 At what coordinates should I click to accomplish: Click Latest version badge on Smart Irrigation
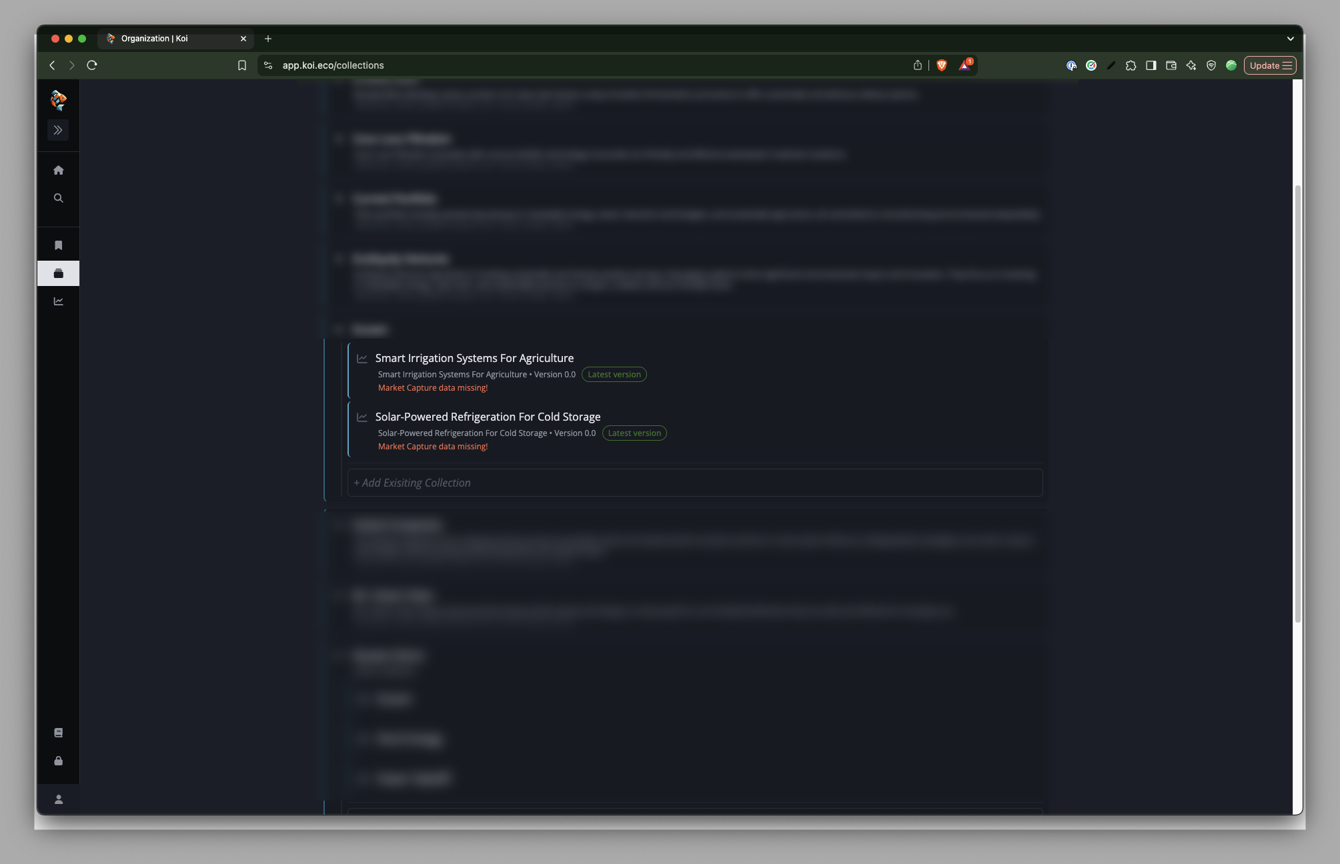pos(614,375)
